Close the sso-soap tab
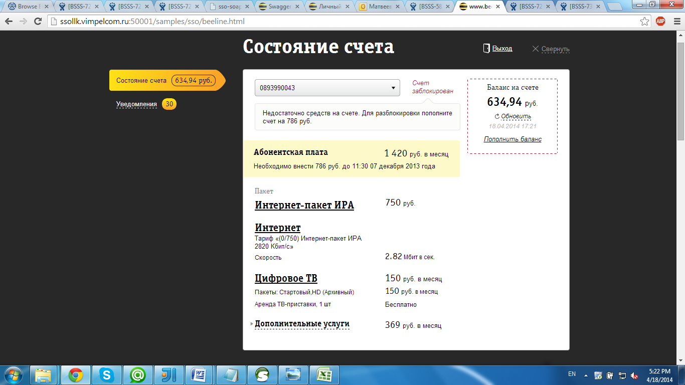The height and width of the screenshot is (385, 685). (247, 7)
